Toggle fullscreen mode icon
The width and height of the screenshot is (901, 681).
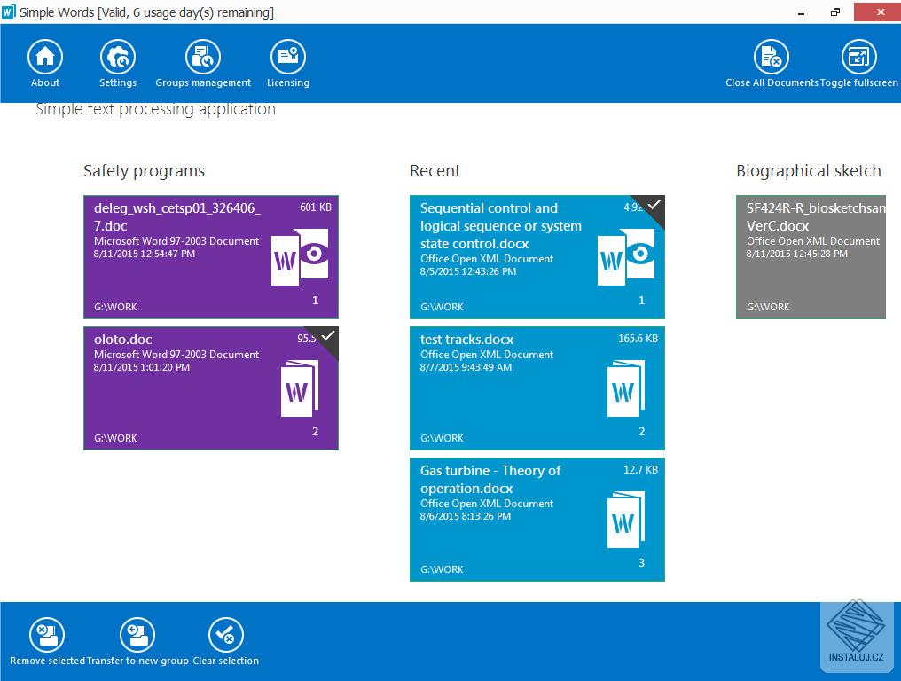click(x=858, y=57)
